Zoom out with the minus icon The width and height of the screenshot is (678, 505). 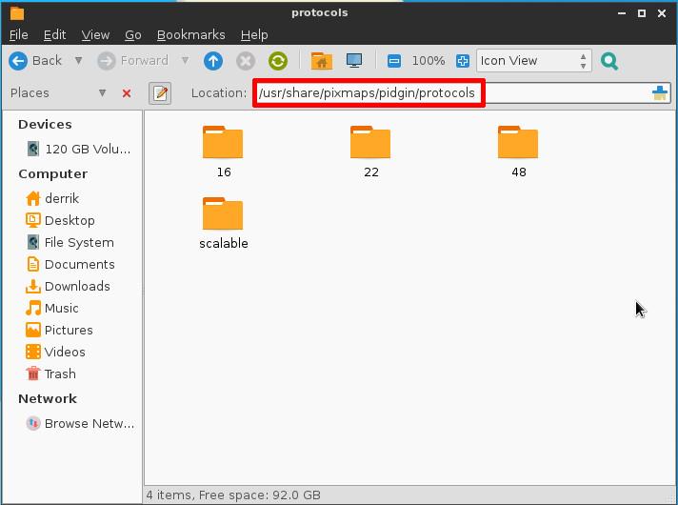point(394,61)
